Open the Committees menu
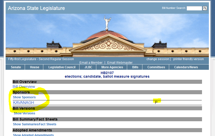Viewport: 215px width, 136px height. coord(156,67)
